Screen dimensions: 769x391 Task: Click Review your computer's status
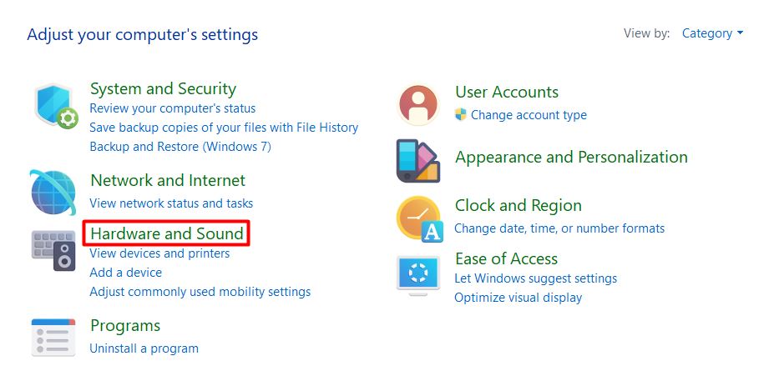(x=172, y=108)
